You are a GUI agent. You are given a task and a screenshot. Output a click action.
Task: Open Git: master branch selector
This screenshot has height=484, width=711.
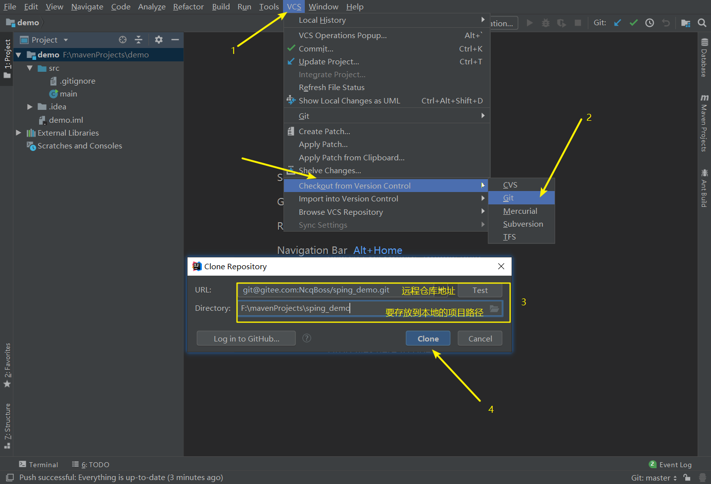(654, 478)
